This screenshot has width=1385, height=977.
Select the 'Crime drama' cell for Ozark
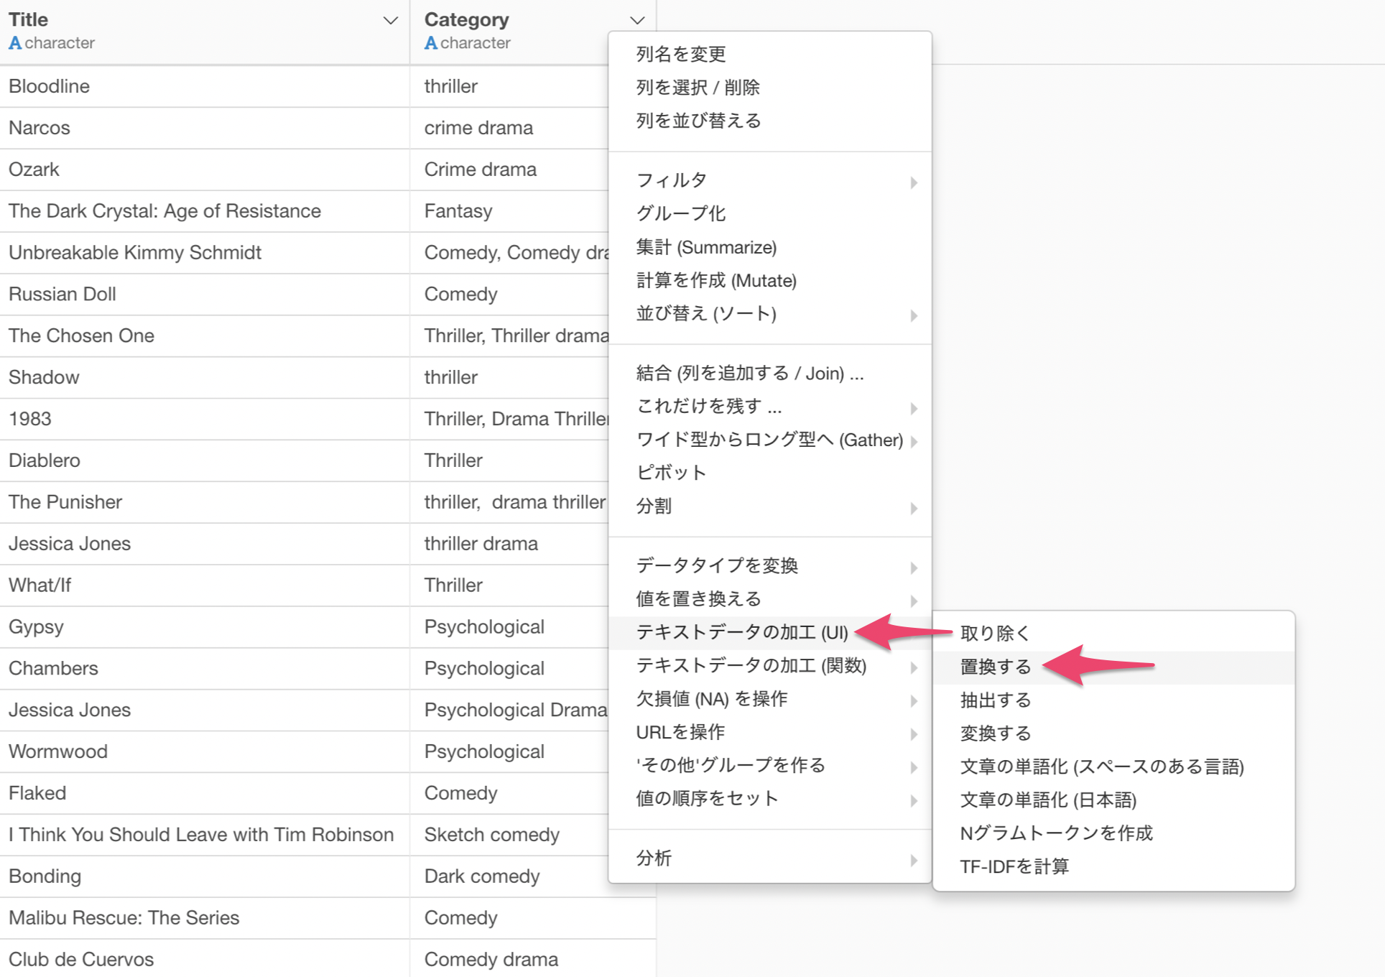pyautogui.click(x=509, y=170)
